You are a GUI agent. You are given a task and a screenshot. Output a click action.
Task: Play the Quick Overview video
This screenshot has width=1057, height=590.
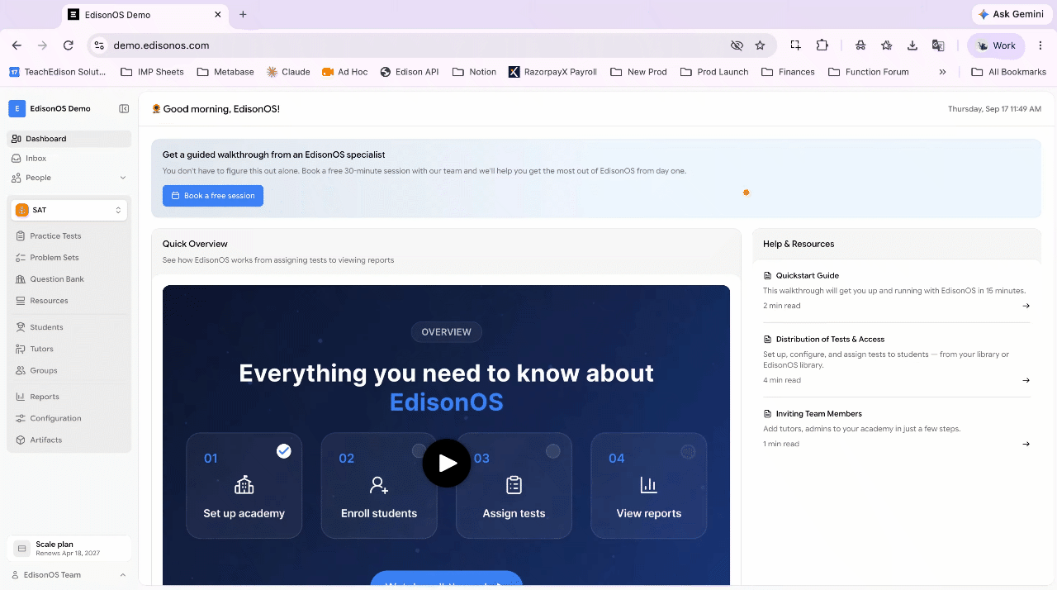[447, 463]
